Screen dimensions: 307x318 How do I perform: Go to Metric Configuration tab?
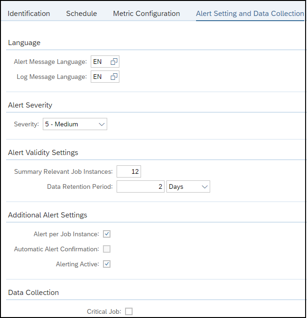(x=146, y=13)
